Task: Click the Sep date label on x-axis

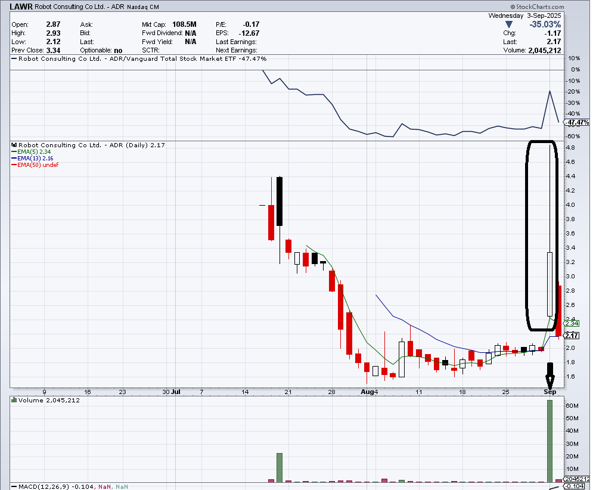Action: pos(550,392)
